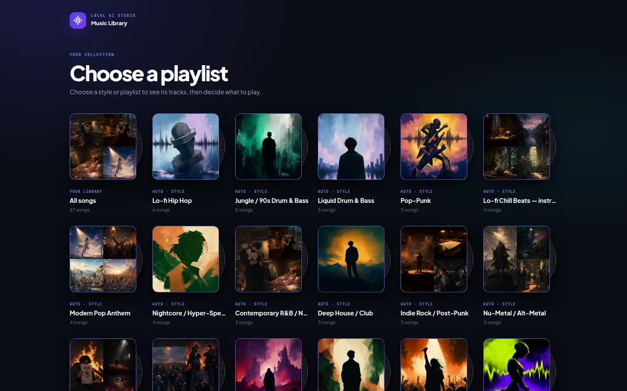Open the All songs playlist cover
The image size is (627, 391).
103,146
